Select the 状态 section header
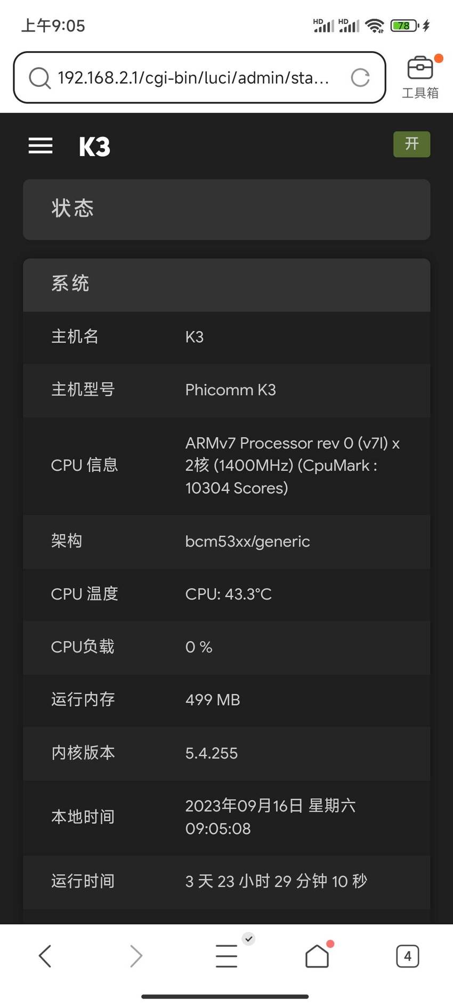Viewport: 453px width, 1007px height. click(226, 210)
